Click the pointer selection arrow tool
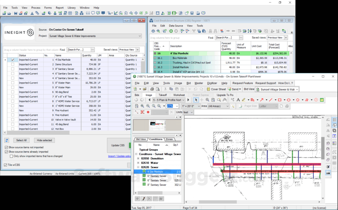 [196, 100]
